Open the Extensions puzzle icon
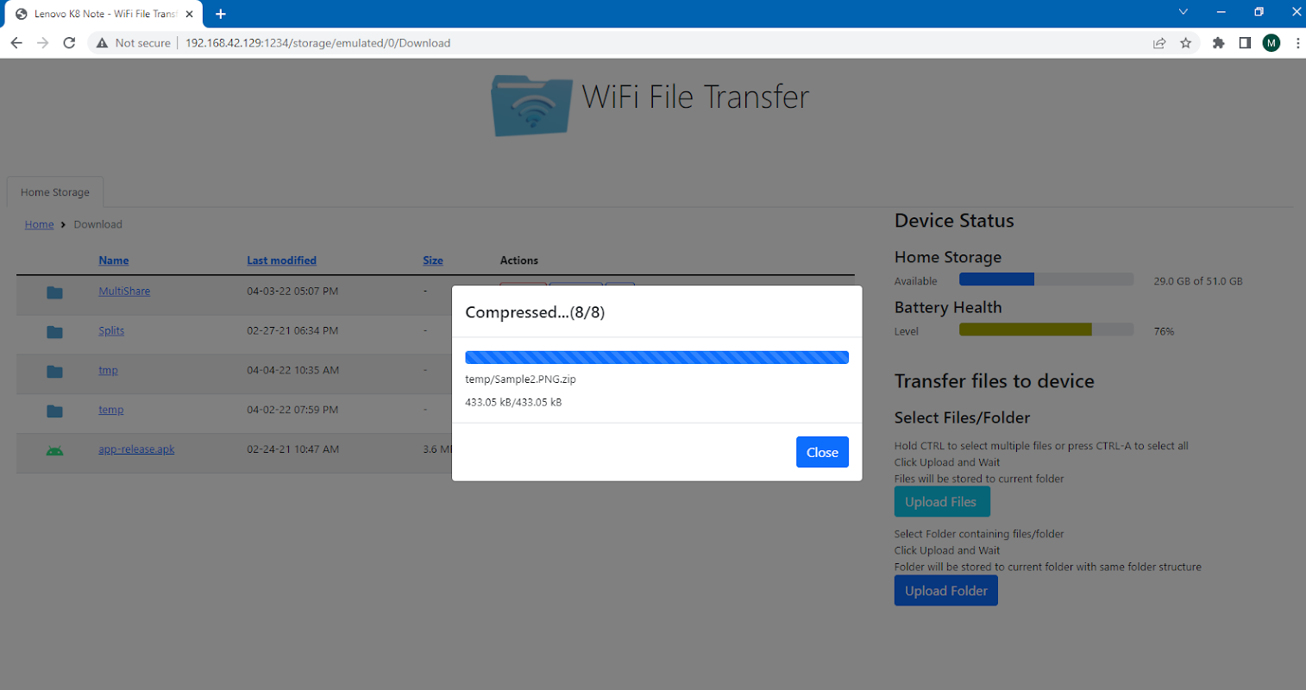 click(x=1218, y=43)
